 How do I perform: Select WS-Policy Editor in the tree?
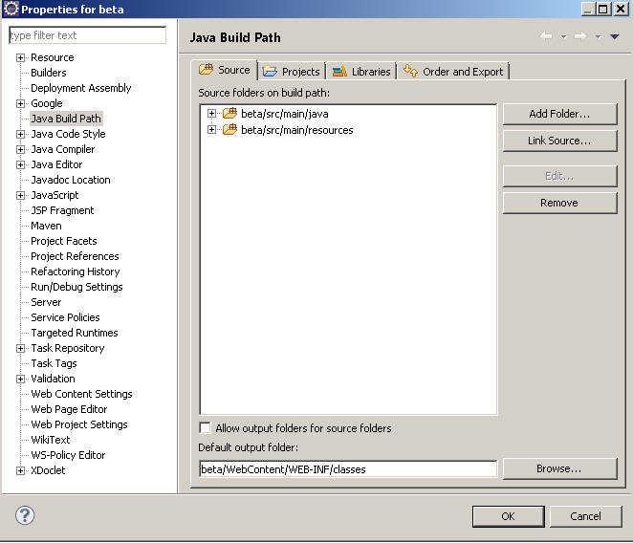68,455
